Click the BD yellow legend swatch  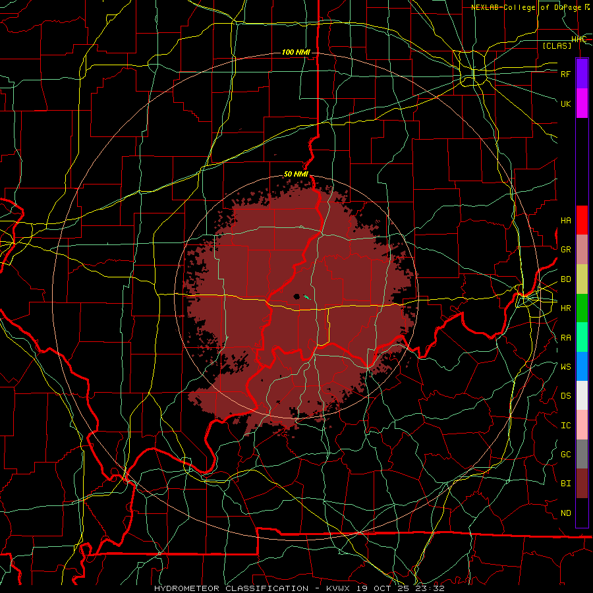point(582,279)
